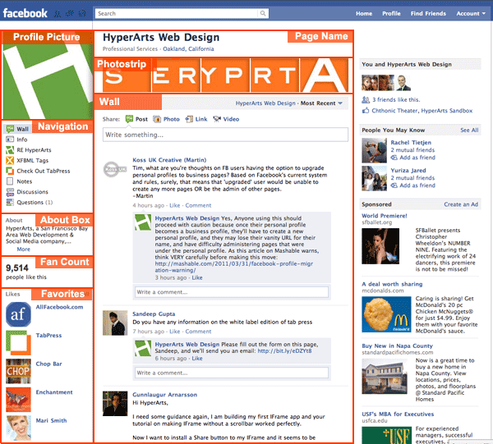Open the HyperArts Sandbox link

tap(447, 111)
